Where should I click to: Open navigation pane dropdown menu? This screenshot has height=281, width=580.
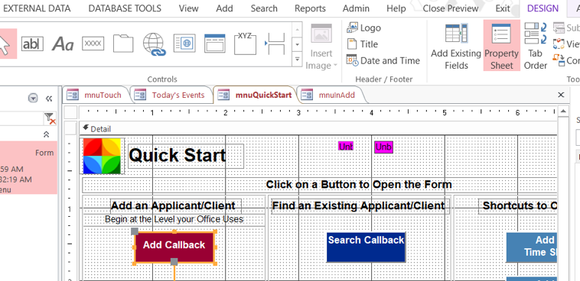coord(34,99)
